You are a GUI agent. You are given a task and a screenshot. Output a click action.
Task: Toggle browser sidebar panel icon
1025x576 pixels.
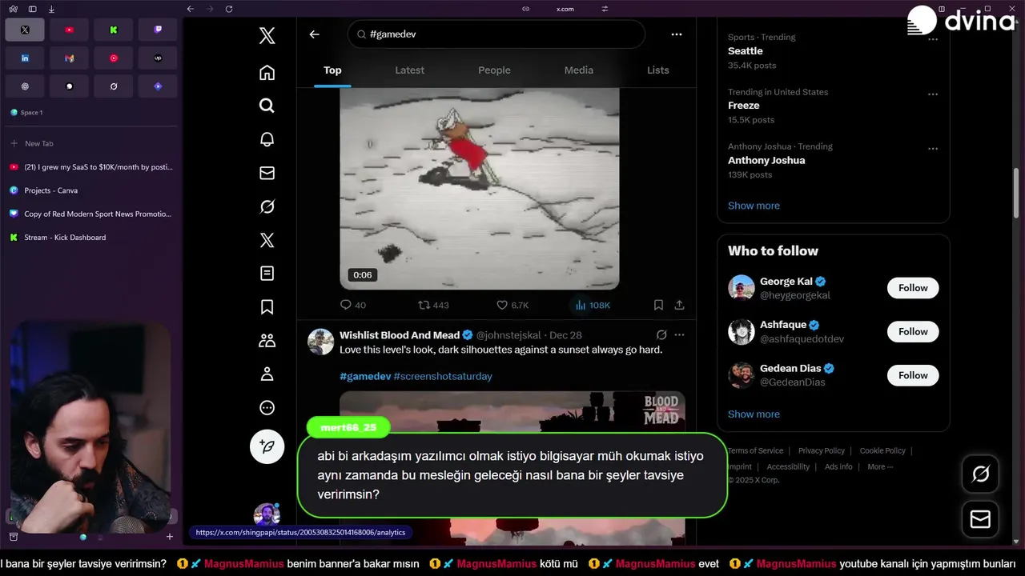pos(32,9)
